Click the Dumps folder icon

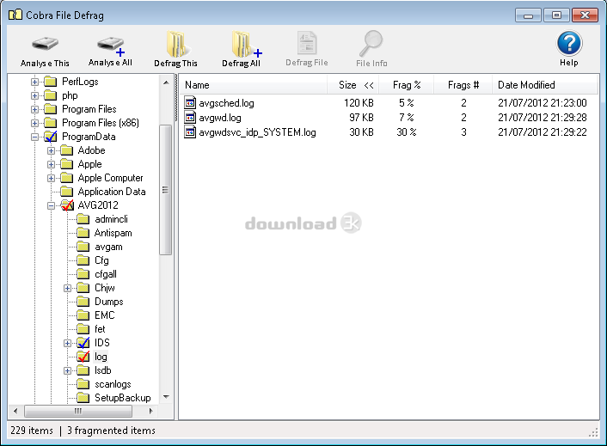point(83,302)
